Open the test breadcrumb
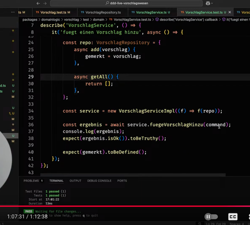The image size is (250, 225). click(86, 19)
